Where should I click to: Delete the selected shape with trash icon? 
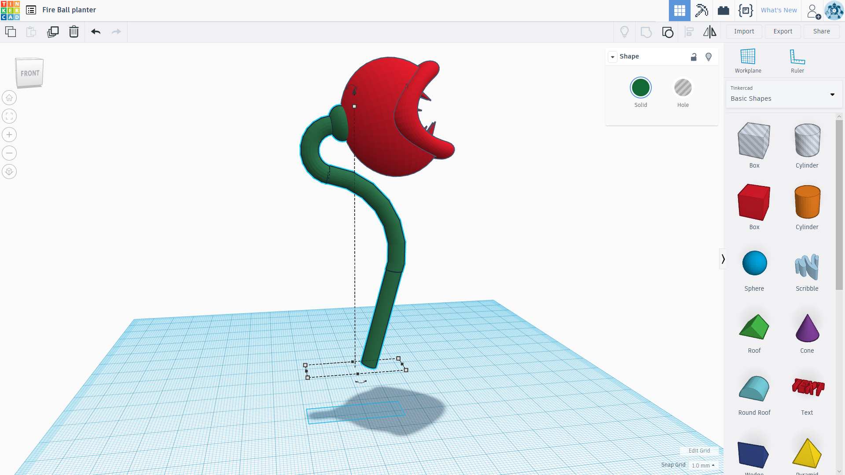click(74, 32)
